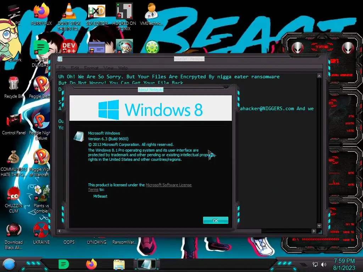Open the File menu in Notepad
This screenshot has width=363, height=272.
pyautogui.click(x=62, y=68)
